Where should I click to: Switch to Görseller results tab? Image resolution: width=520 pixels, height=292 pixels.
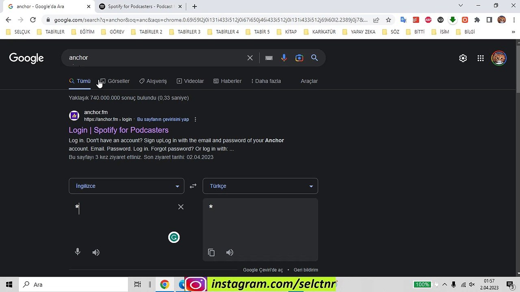(x=115, y=81)
